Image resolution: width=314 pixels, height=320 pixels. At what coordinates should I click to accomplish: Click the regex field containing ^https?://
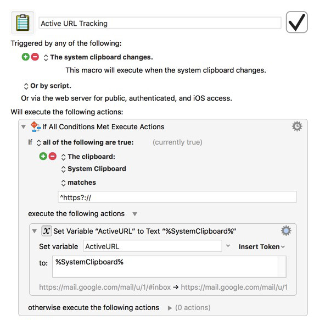(x=177, y=197)
